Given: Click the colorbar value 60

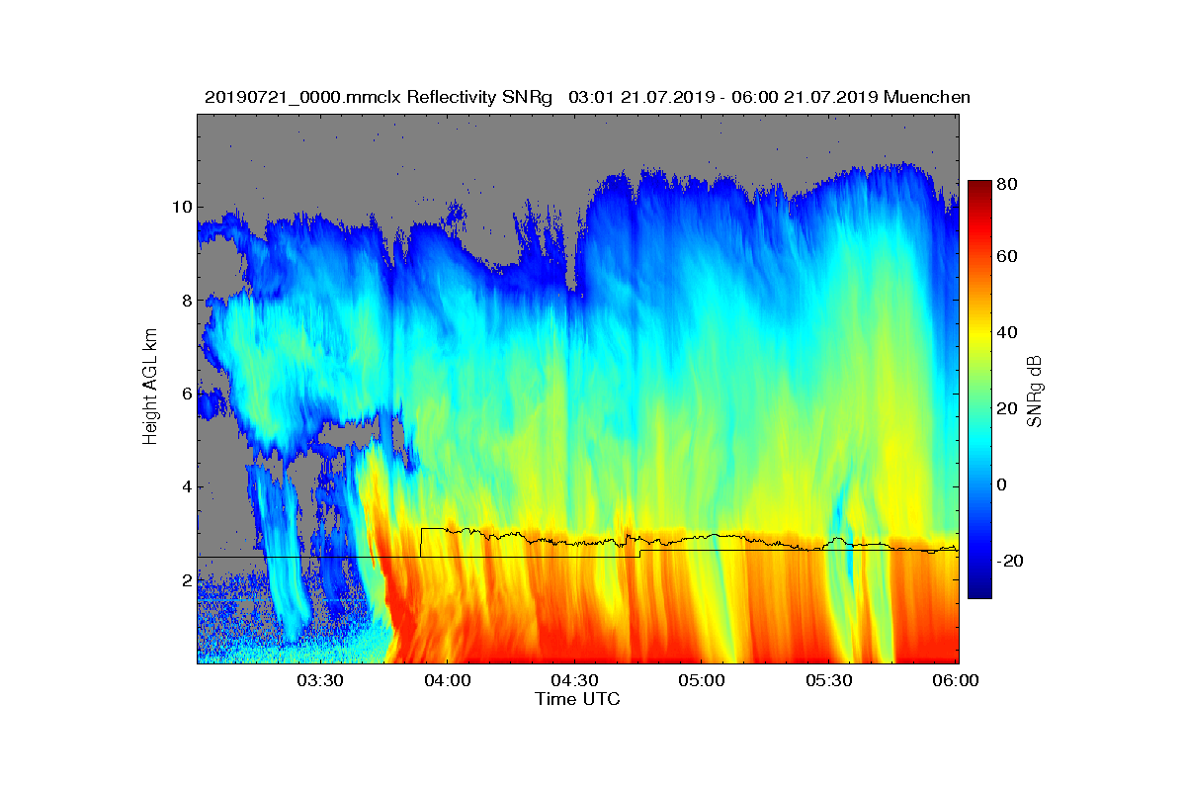Looking at the screenshot, I should click(1008, 257).
